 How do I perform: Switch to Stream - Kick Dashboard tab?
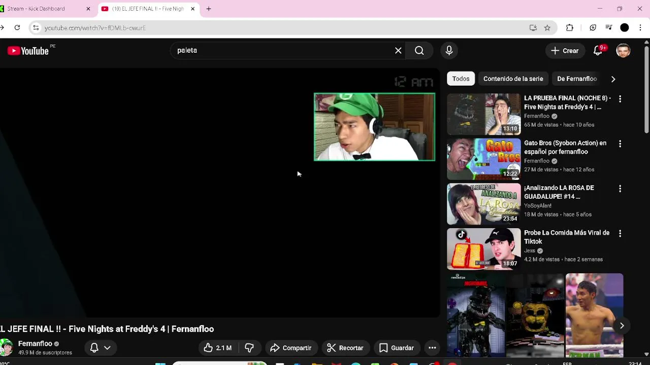point(46,9)
